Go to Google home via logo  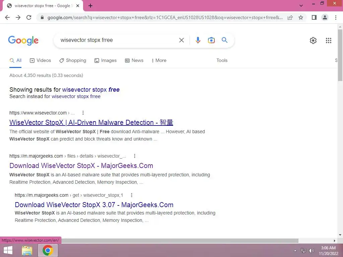click(x=23, y=40)
